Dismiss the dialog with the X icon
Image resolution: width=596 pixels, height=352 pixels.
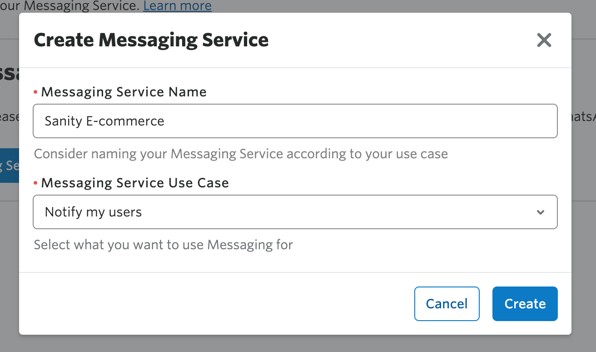[x=544, y=40]
